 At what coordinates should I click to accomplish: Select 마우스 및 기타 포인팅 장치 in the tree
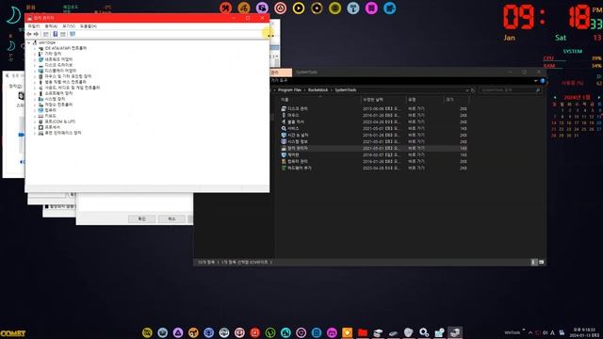point(68,76)
